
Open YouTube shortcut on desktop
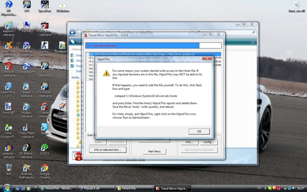(45, 29)
